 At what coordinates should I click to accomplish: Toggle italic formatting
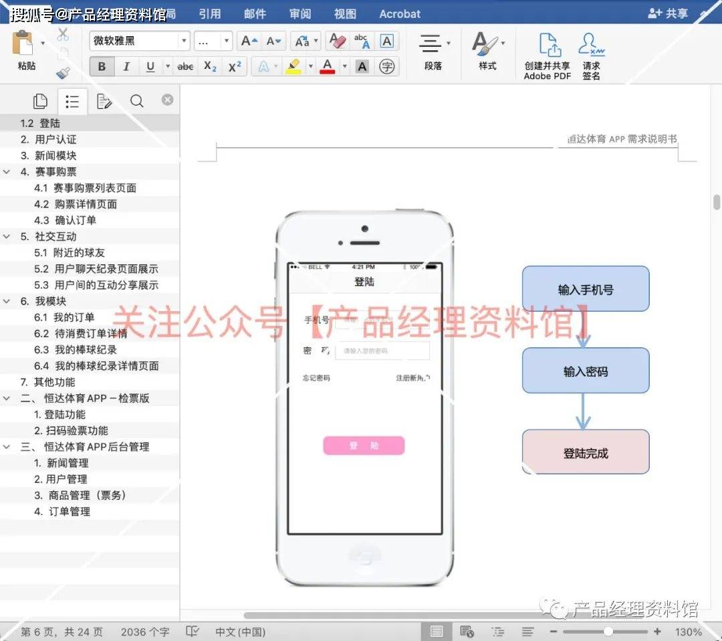point(126,66)
